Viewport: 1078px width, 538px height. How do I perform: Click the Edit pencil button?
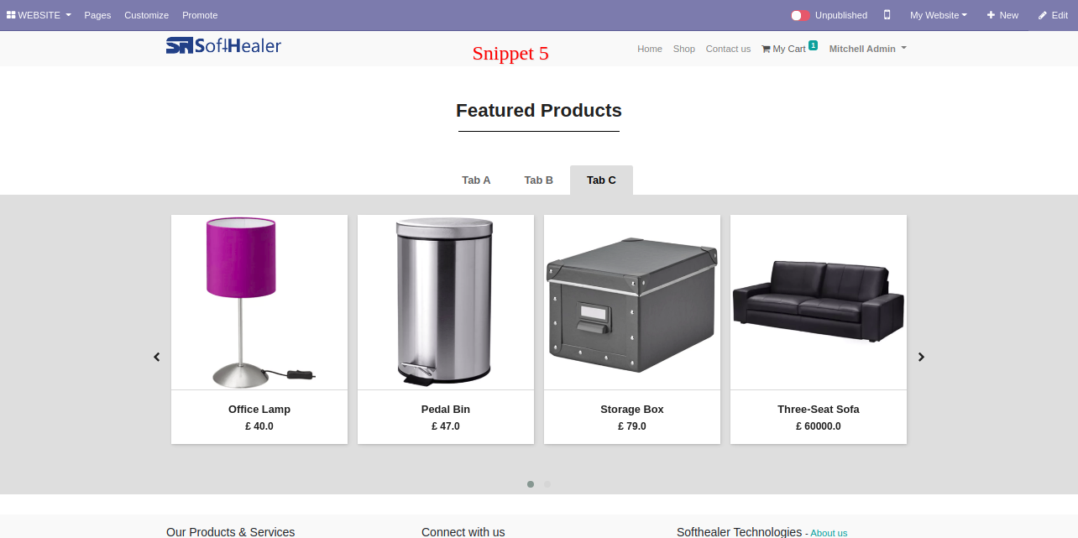1053,15
